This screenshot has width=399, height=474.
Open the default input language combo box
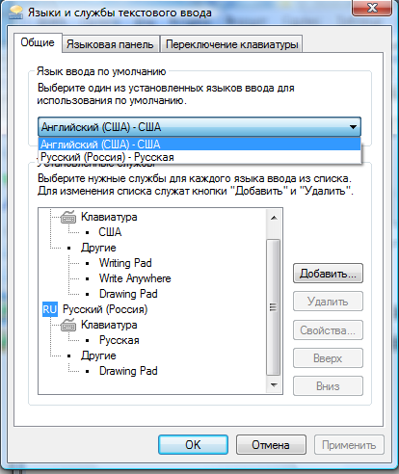(199, 126)
